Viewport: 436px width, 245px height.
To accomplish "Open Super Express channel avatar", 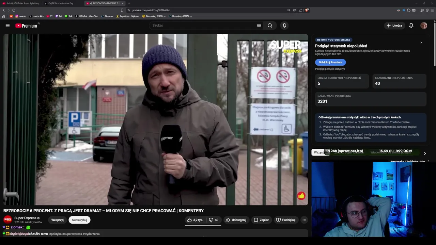I will click(7, 220).
